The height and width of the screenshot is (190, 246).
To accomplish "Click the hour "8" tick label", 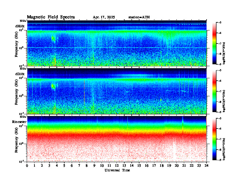I will 87,165.
